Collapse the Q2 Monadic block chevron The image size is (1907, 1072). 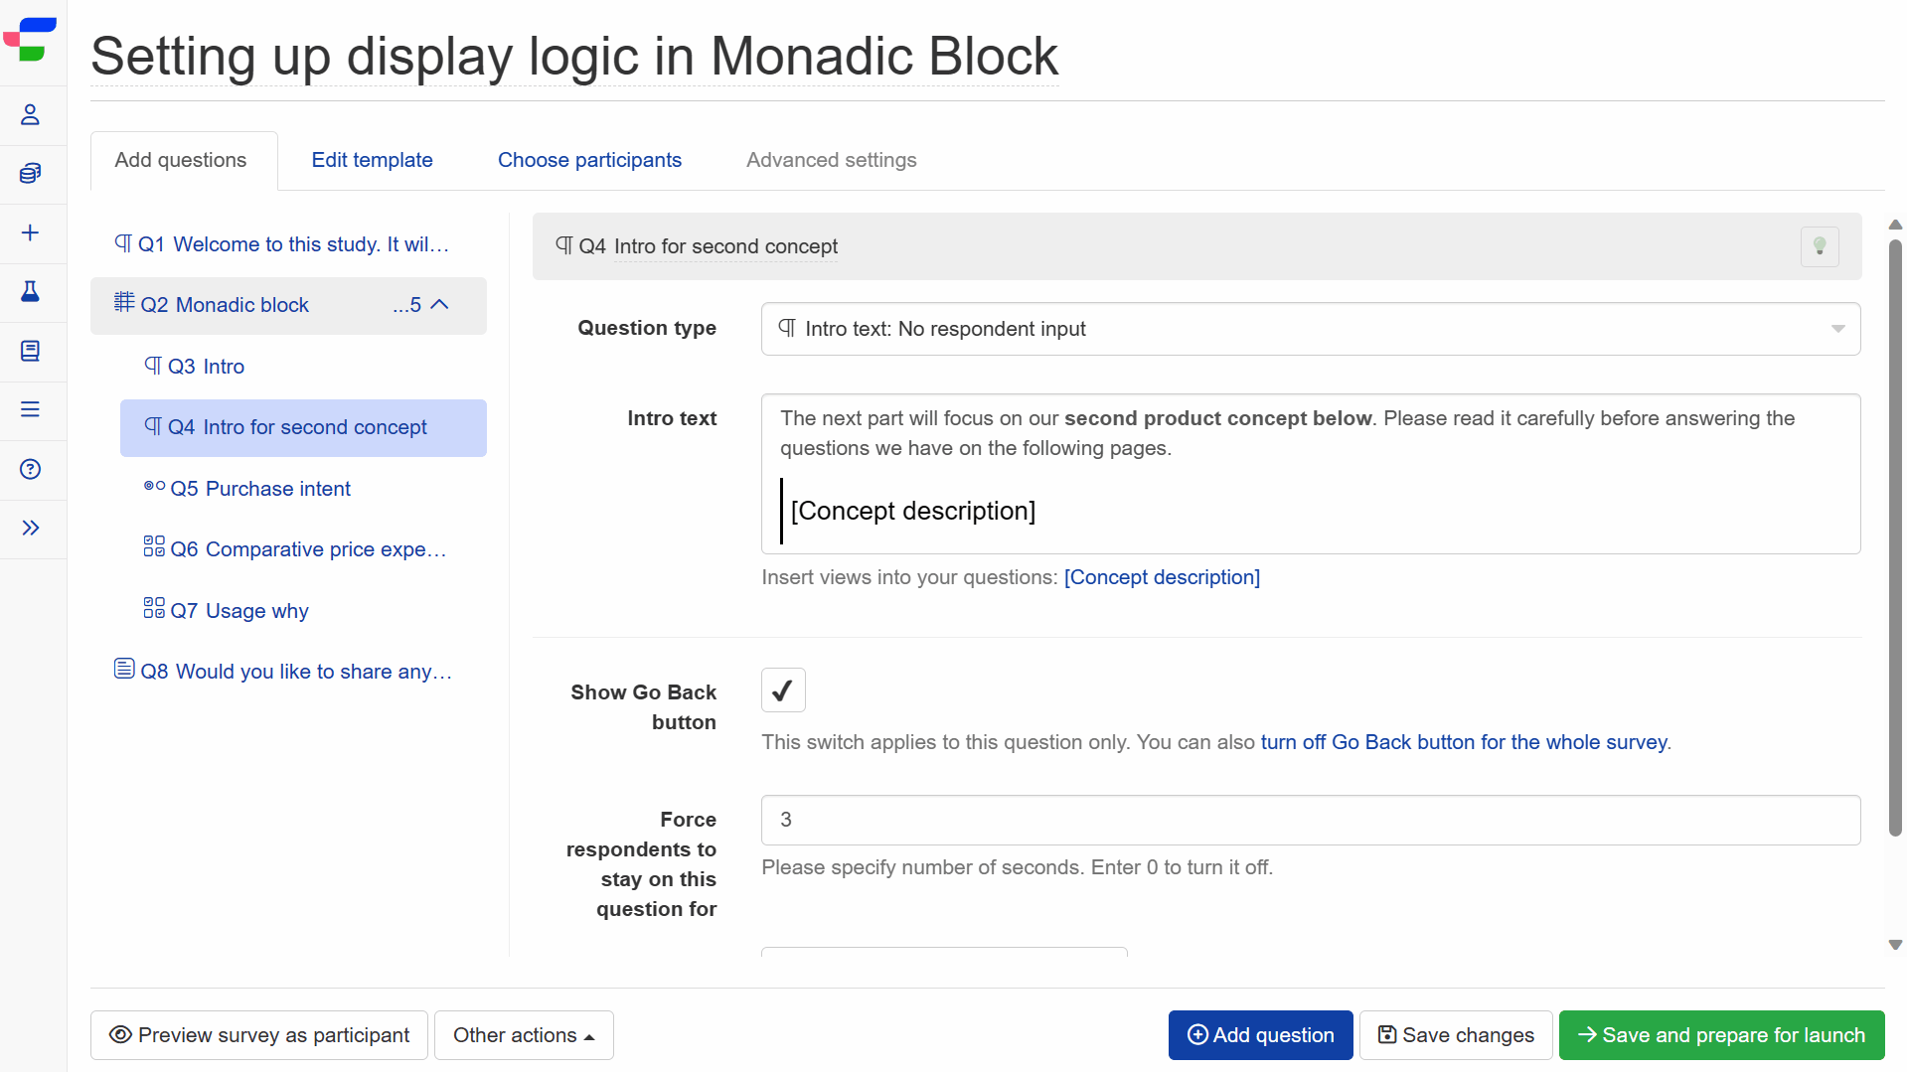tap(440, 305)
